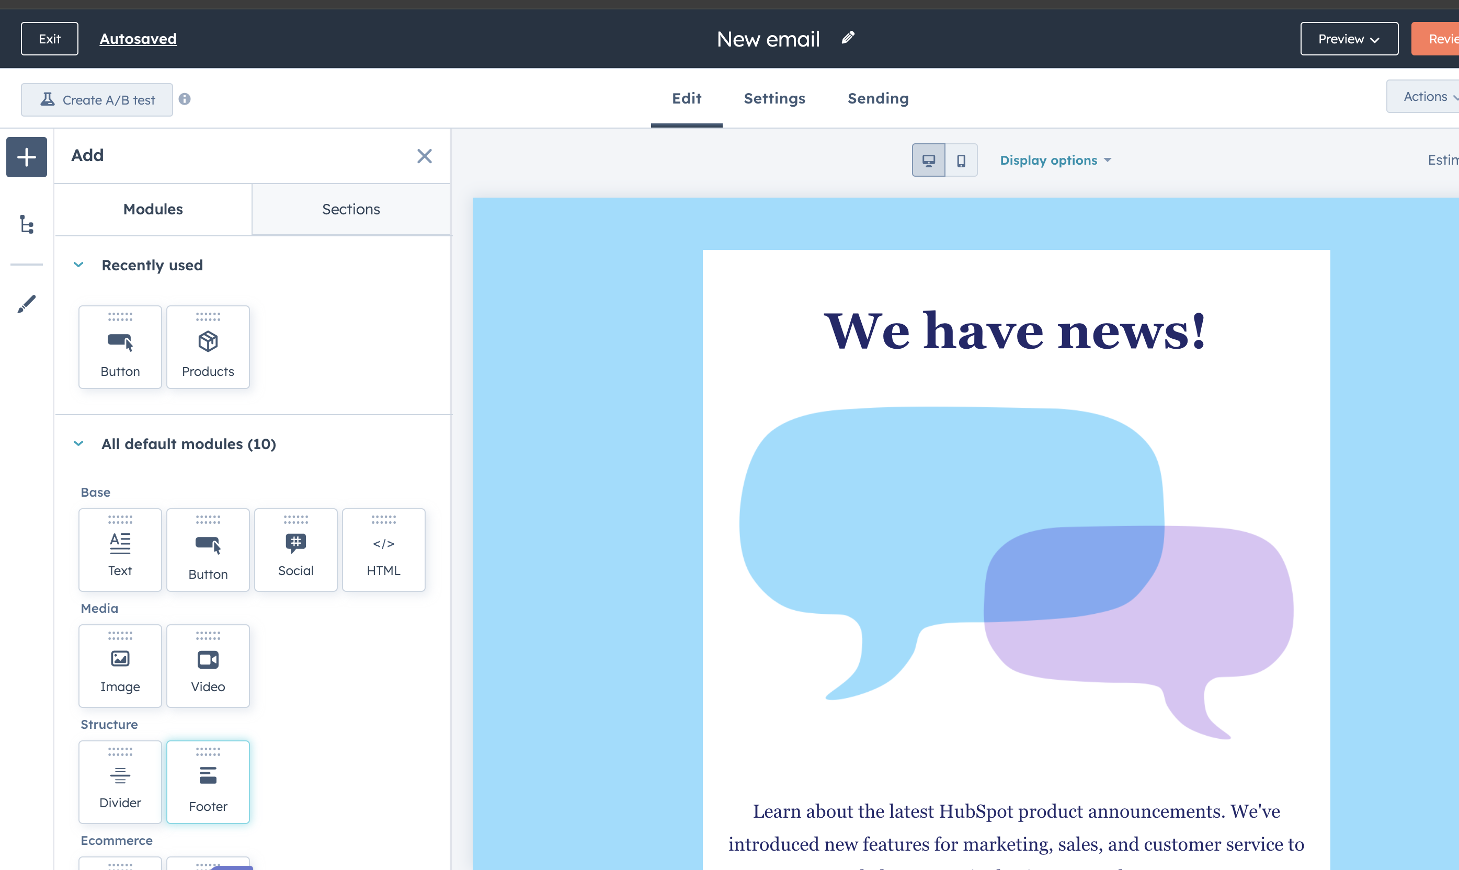Switch to the Sections tab
The height and width of the screenshot is (870, 1459).
click(x=351, y=209)
